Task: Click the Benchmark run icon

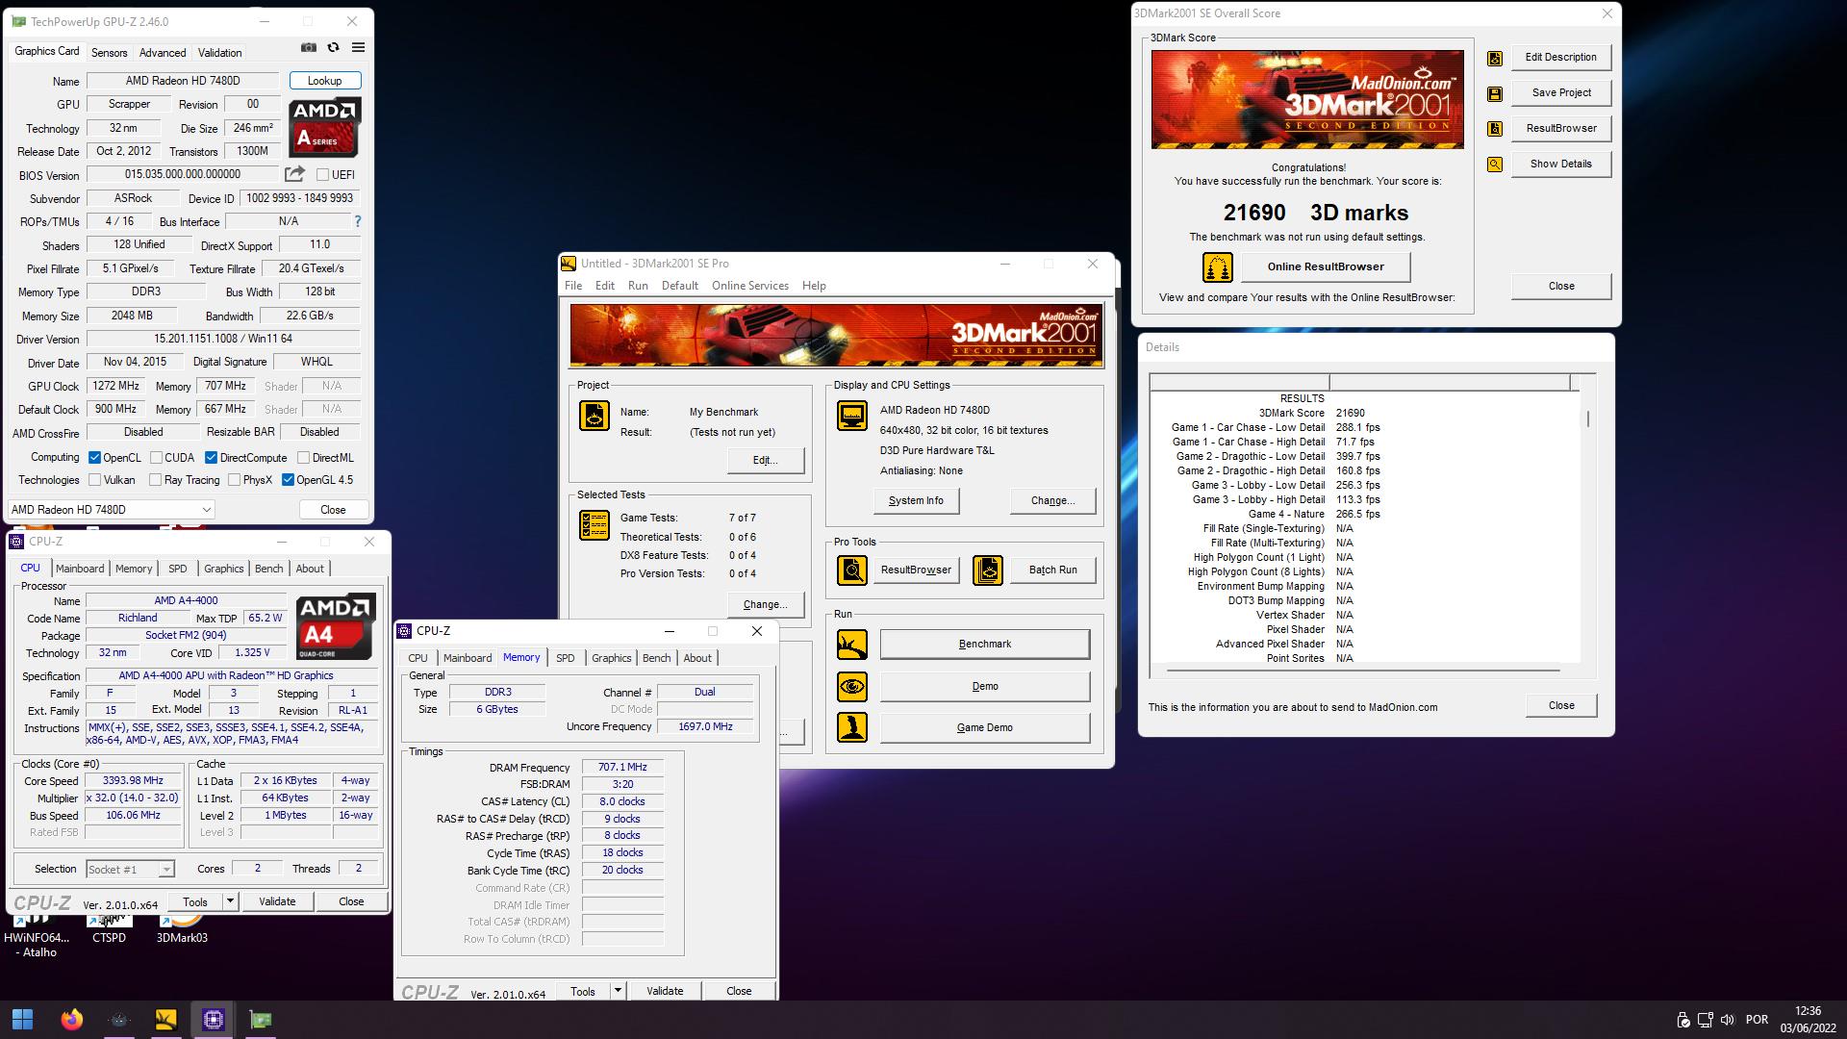Action: [852, 645]
